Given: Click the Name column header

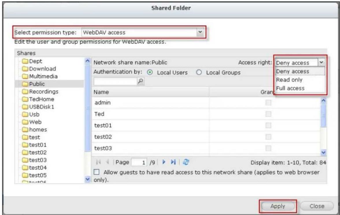Looking at the screenshot, I should pyautogui.click(x=150, y=92).
